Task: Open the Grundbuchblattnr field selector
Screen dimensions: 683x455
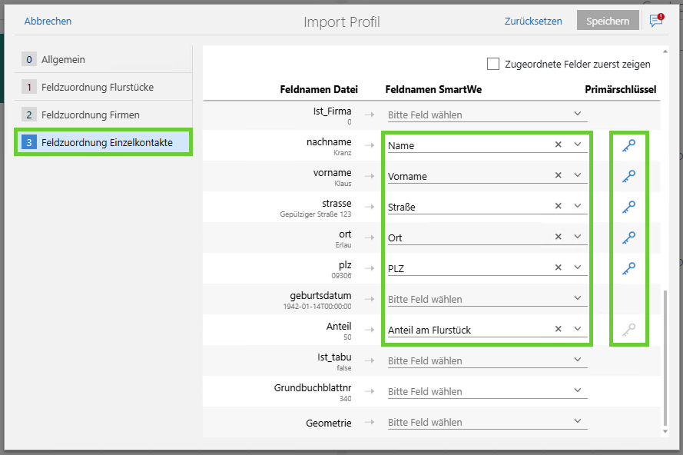Action: click(x=578, y=390)
